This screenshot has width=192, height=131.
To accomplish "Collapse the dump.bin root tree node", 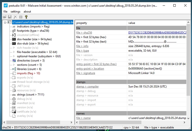I will (4, 22).
